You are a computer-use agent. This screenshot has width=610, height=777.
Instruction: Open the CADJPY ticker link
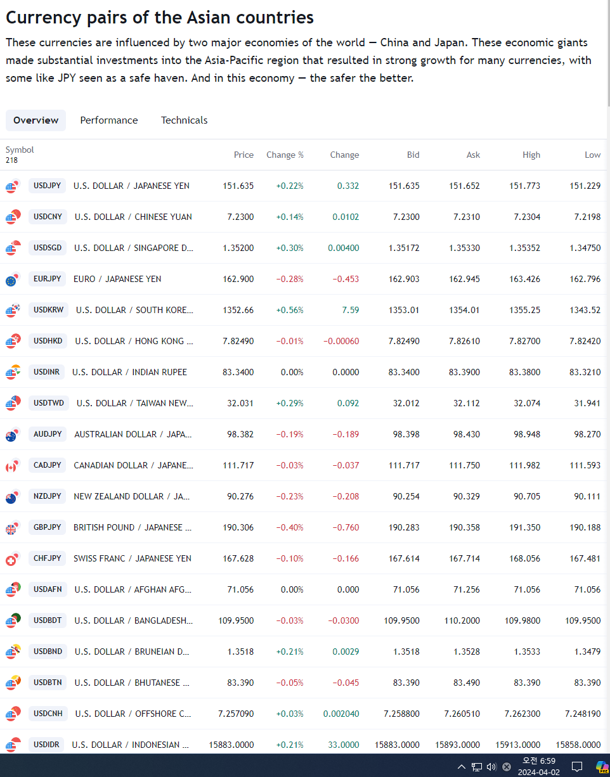(47, 465)
